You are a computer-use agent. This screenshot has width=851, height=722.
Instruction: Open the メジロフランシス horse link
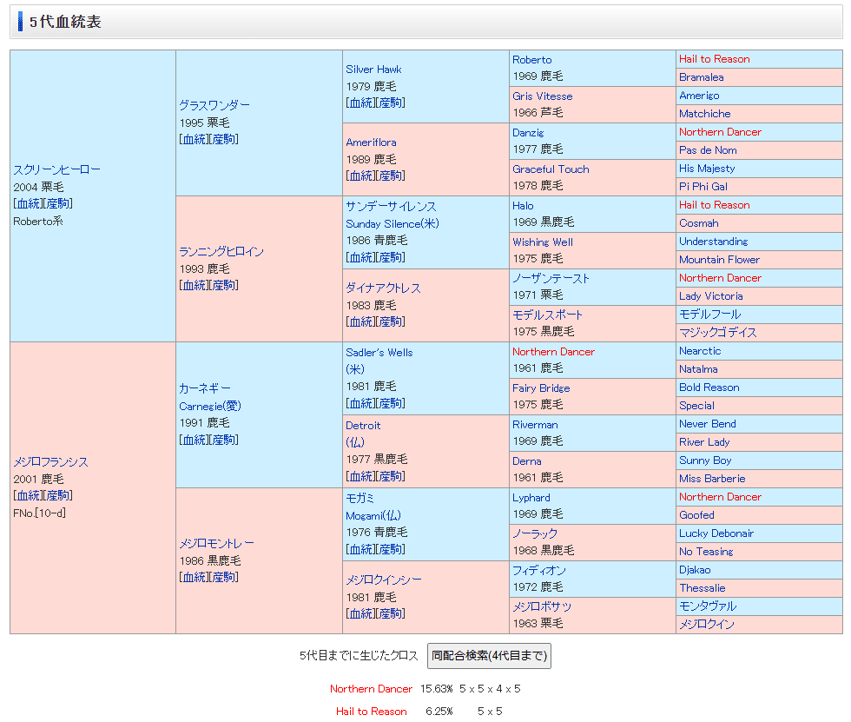point(50,462)
